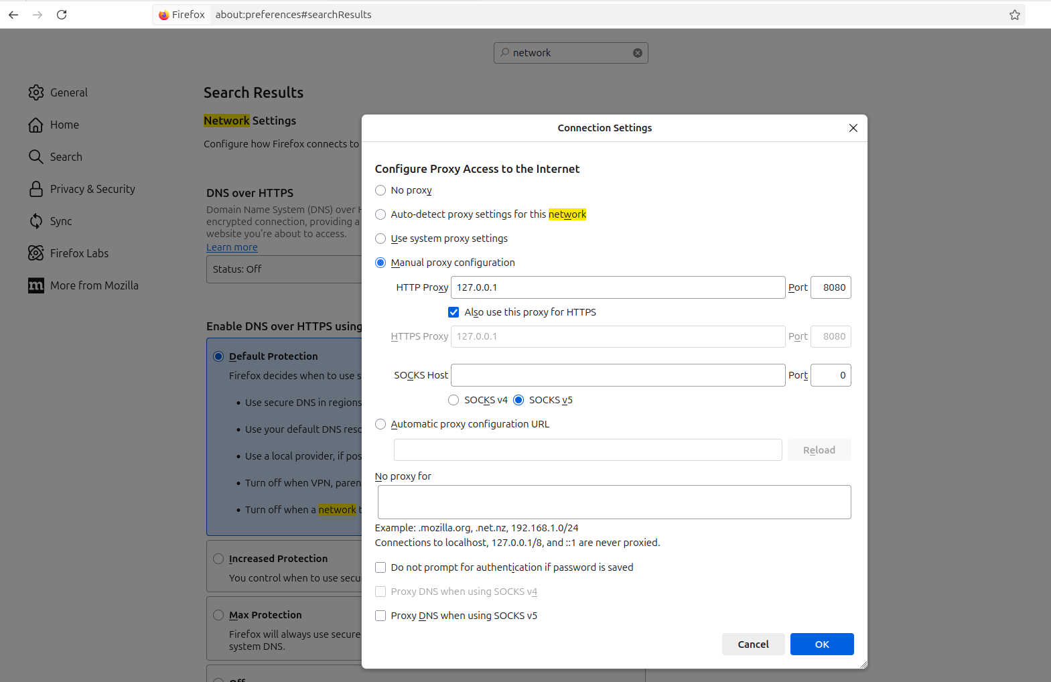Click into the SOCKS Host field
This screenshot has height=682, width=1051.
click(617, 375)
